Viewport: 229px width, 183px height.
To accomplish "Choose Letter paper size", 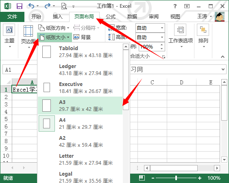I will coord(80,159).
